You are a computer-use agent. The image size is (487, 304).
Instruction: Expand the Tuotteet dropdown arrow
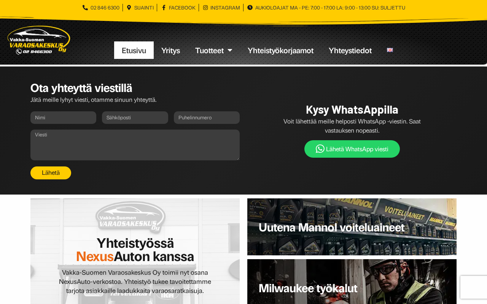coord(230,50)
